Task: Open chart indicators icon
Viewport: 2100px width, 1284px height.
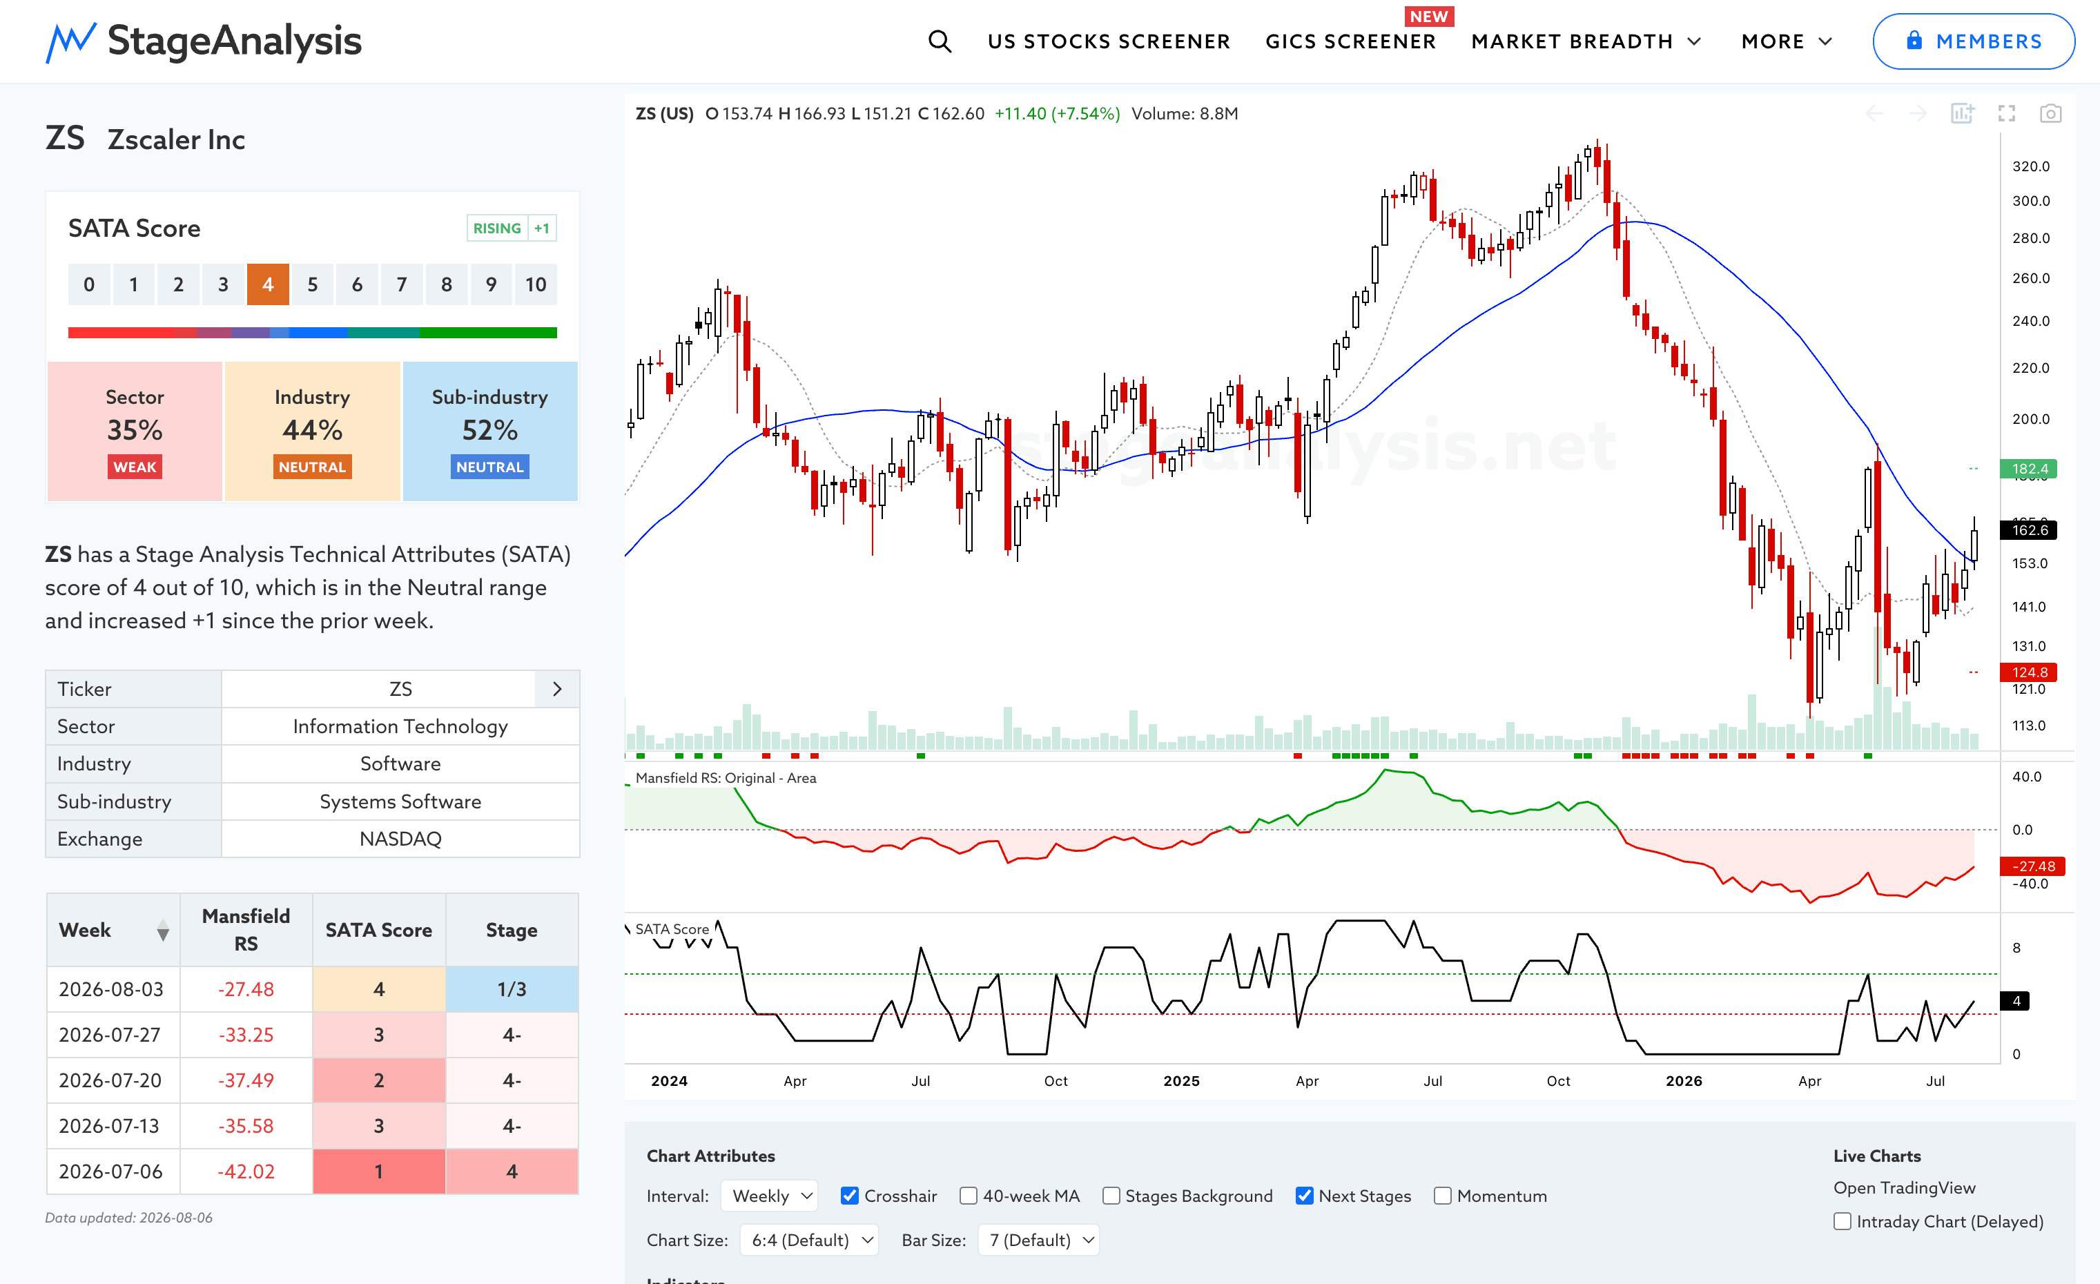Action: (x=1962, y=113)
